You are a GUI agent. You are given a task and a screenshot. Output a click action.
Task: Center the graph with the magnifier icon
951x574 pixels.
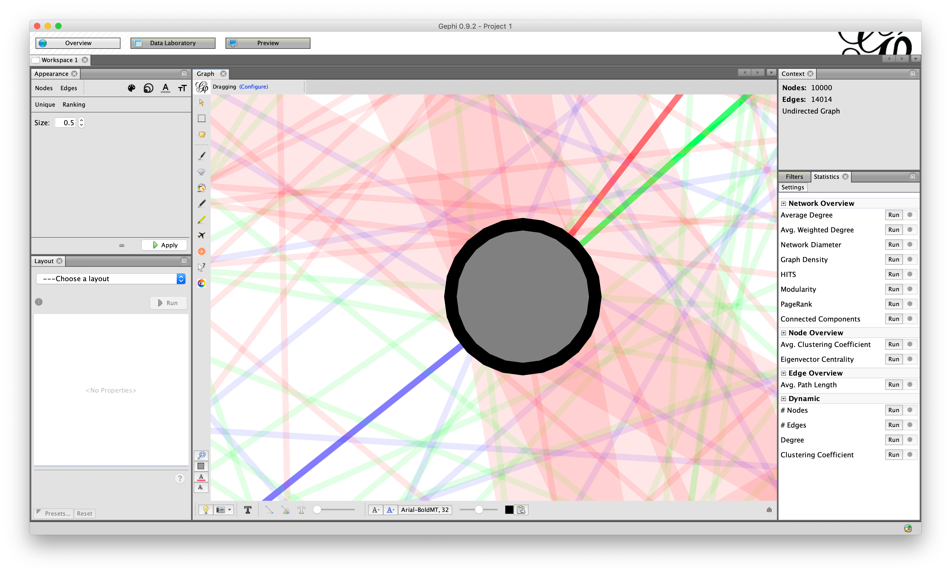pyautogui.click(x=201, y=455)
